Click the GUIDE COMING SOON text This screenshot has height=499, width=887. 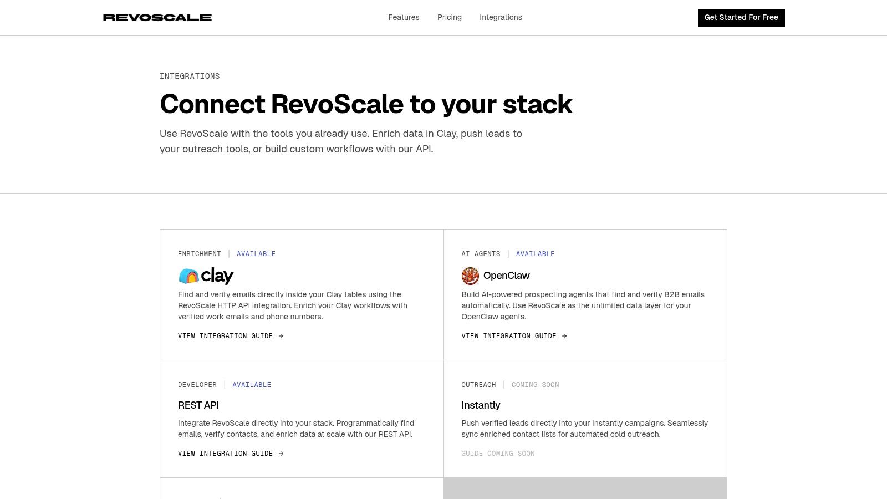(x=498, y=454)
